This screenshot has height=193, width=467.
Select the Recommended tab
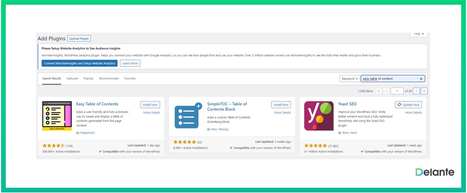coord(109,78)
